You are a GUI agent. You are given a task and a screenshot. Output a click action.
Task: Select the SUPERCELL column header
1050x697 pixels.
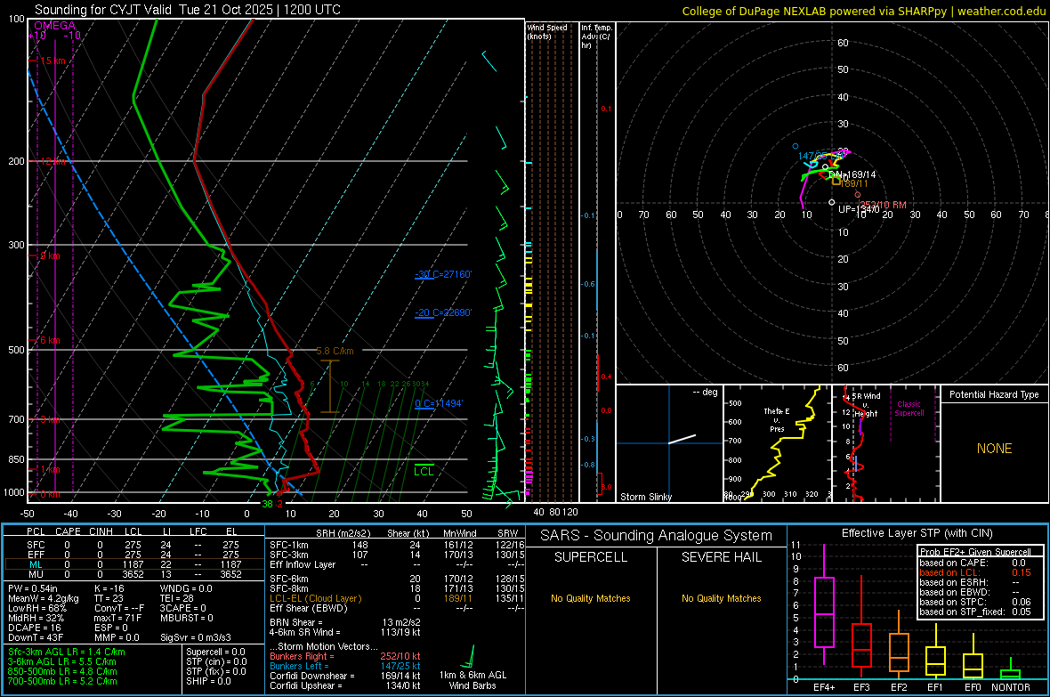(591, 557)
